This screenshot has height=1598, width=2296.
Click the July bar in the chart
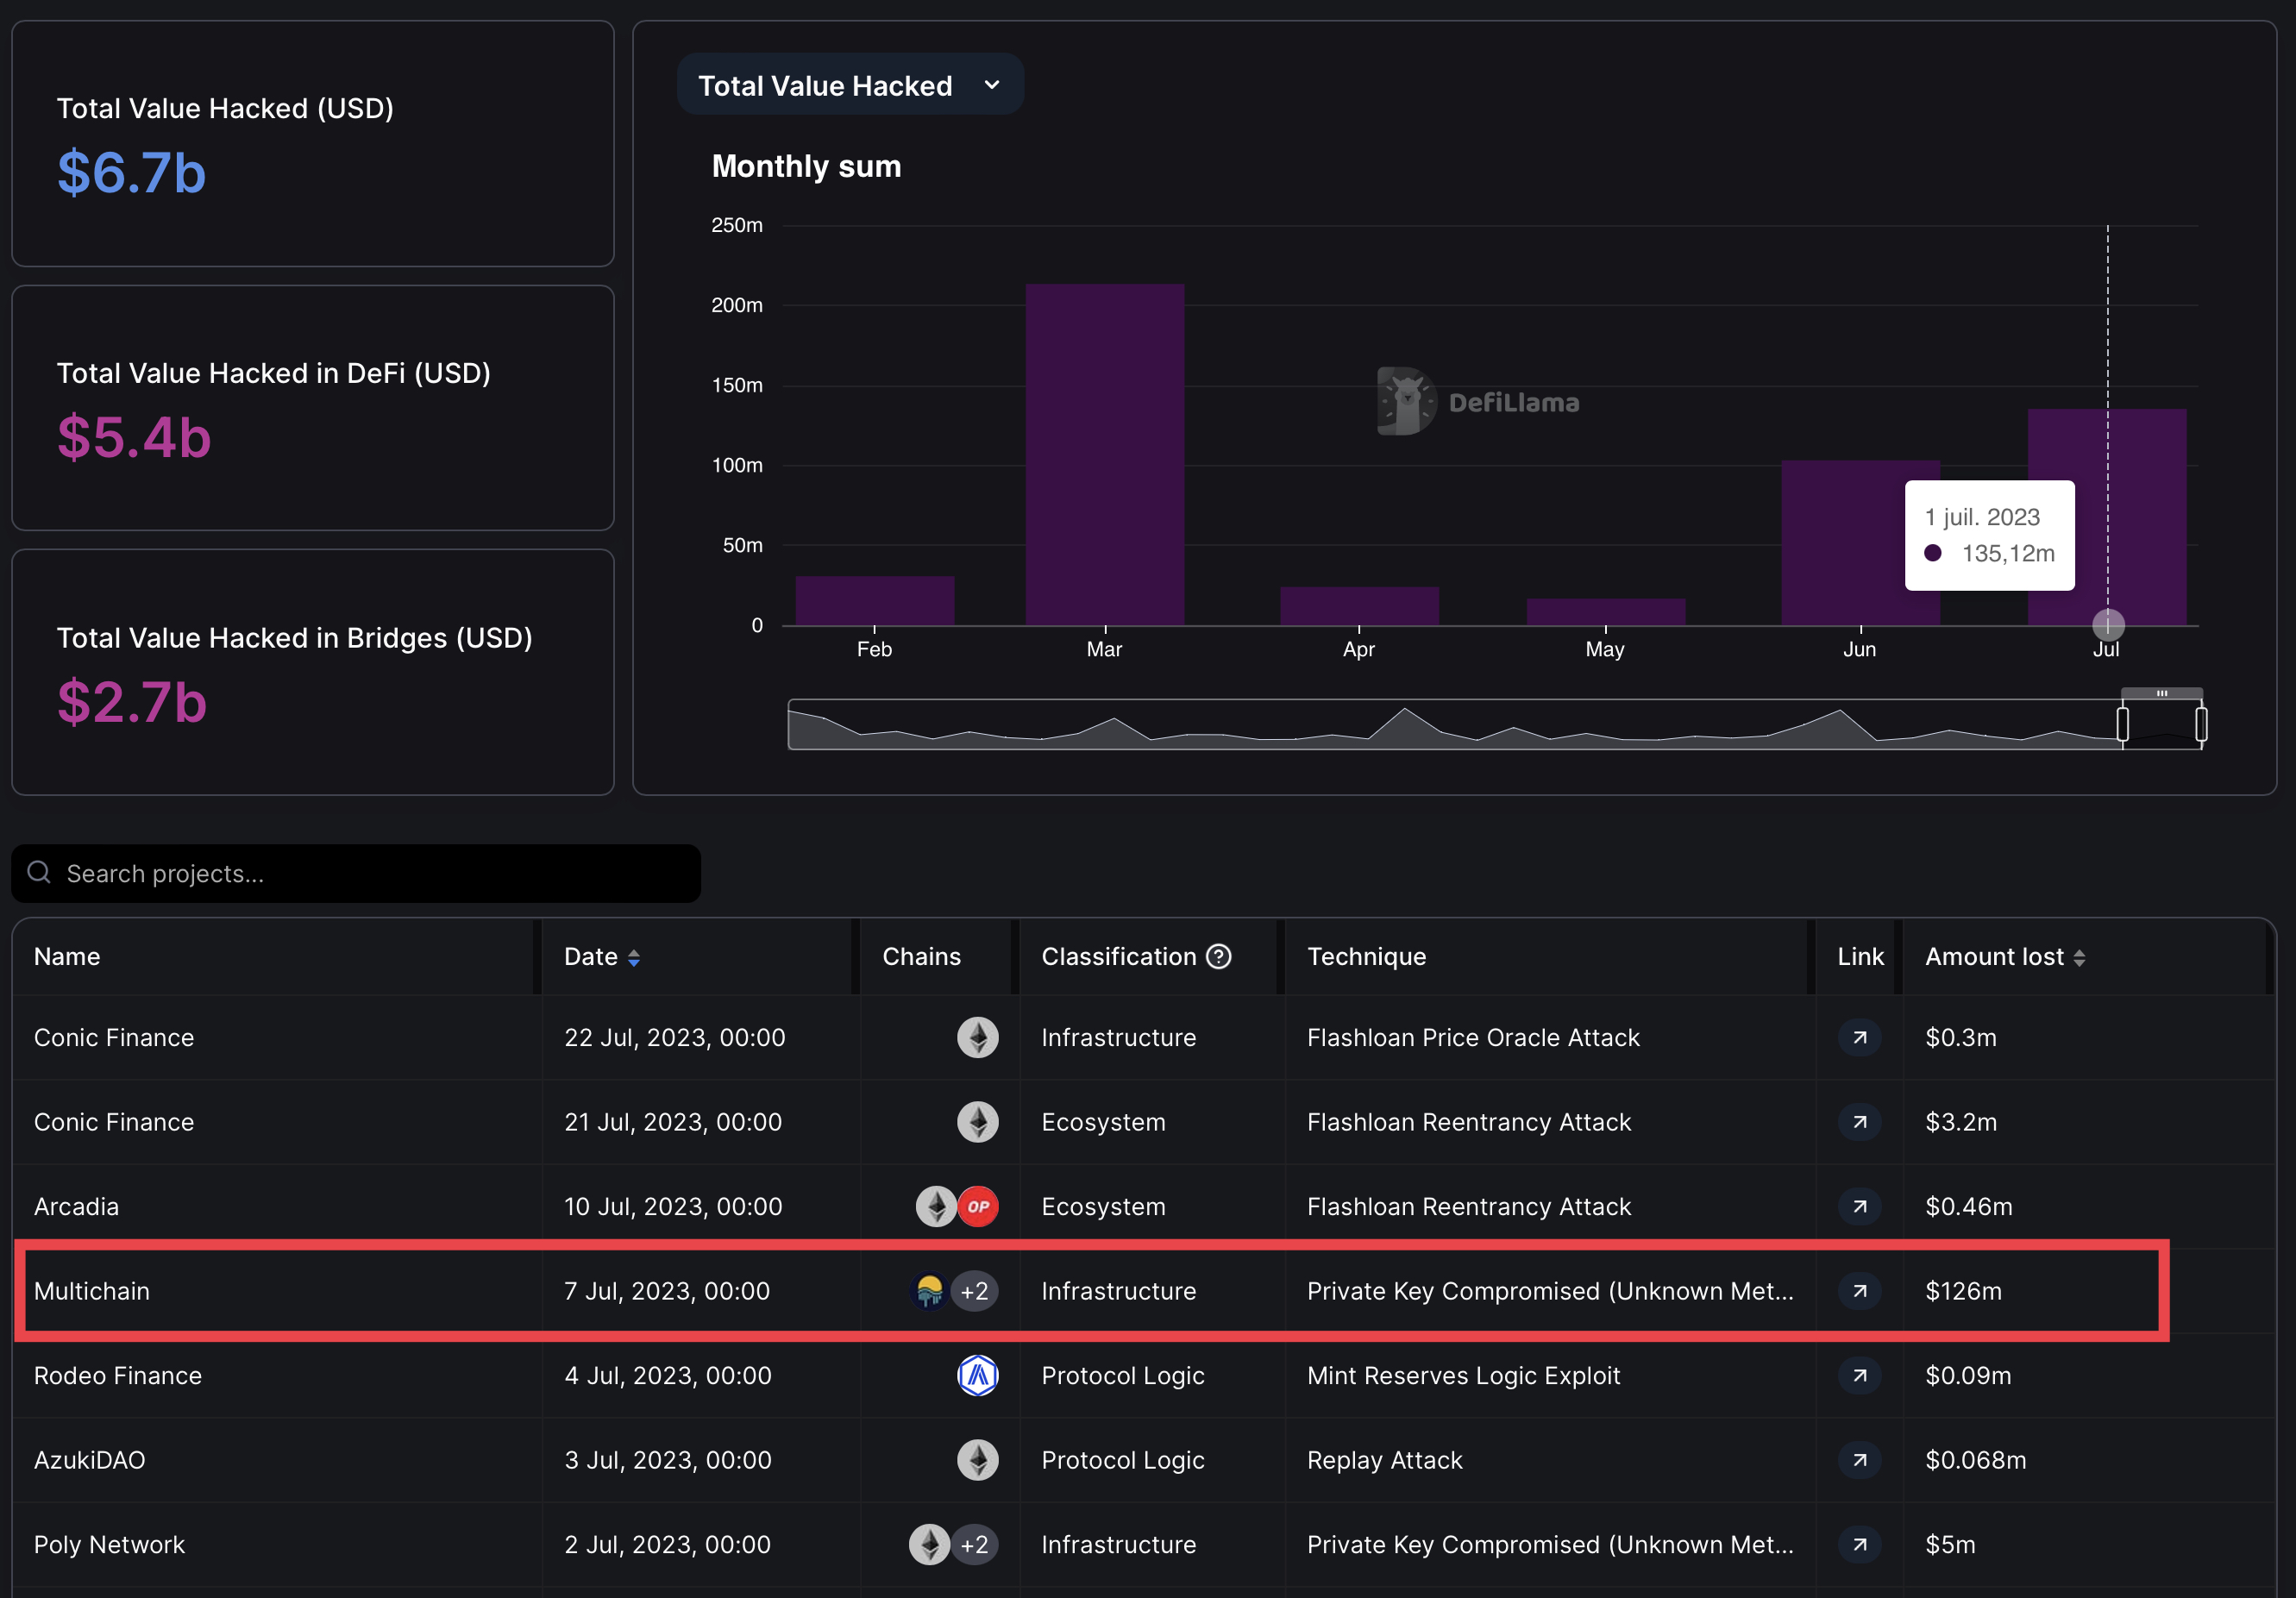pos(2107,517)
